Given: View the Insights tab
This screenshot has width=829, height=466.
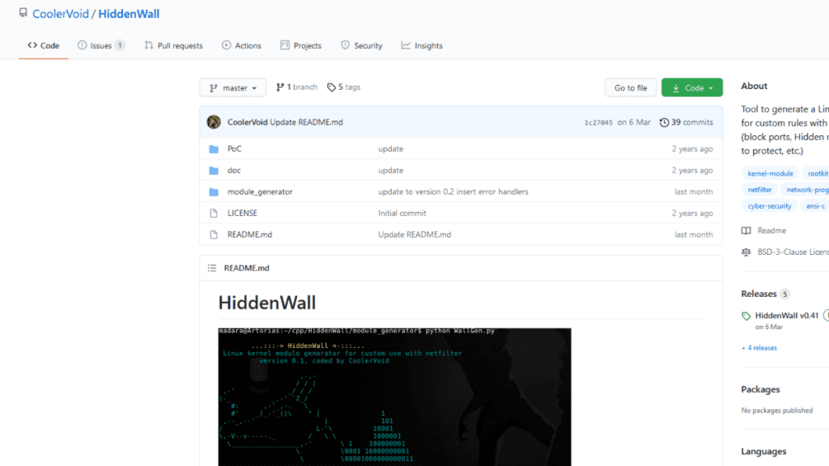Looking at the screenshot, I should [422, 45].
